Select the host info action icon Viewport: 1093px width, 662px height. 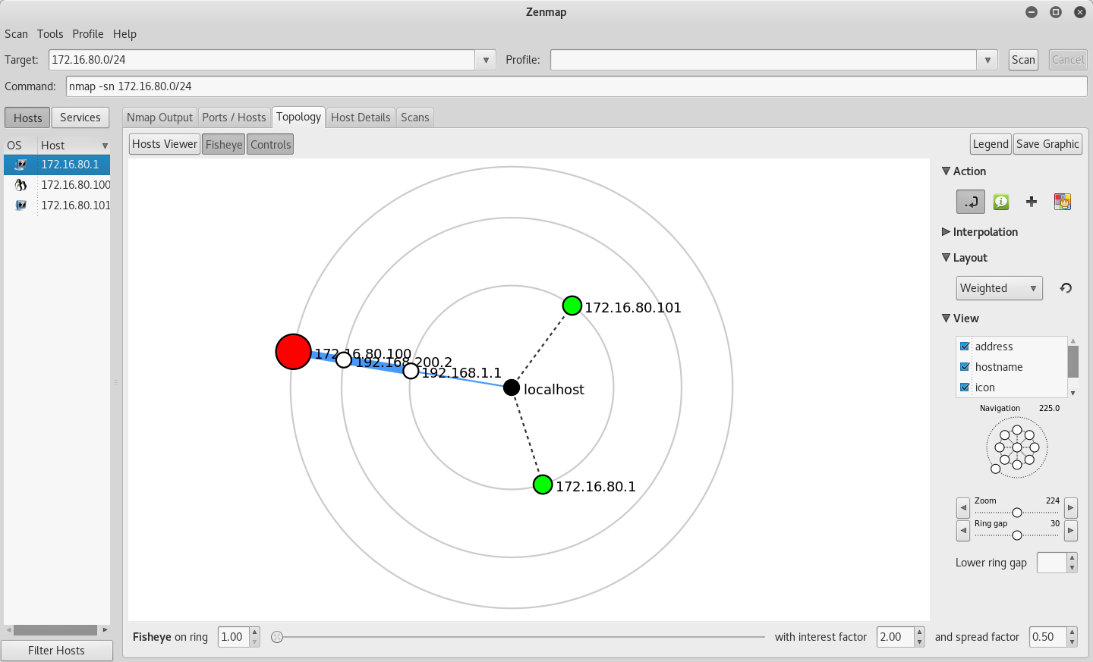coord(1001,202)
